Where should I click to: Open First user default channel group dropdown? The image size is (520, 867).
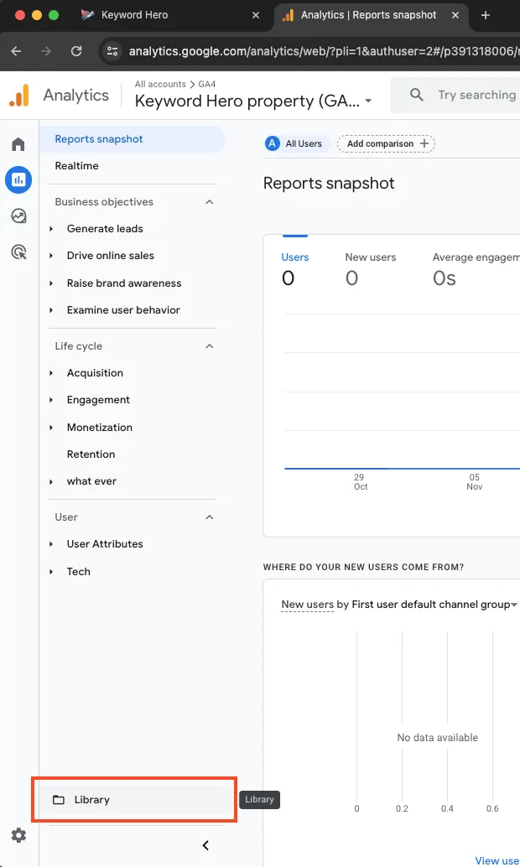514,605
